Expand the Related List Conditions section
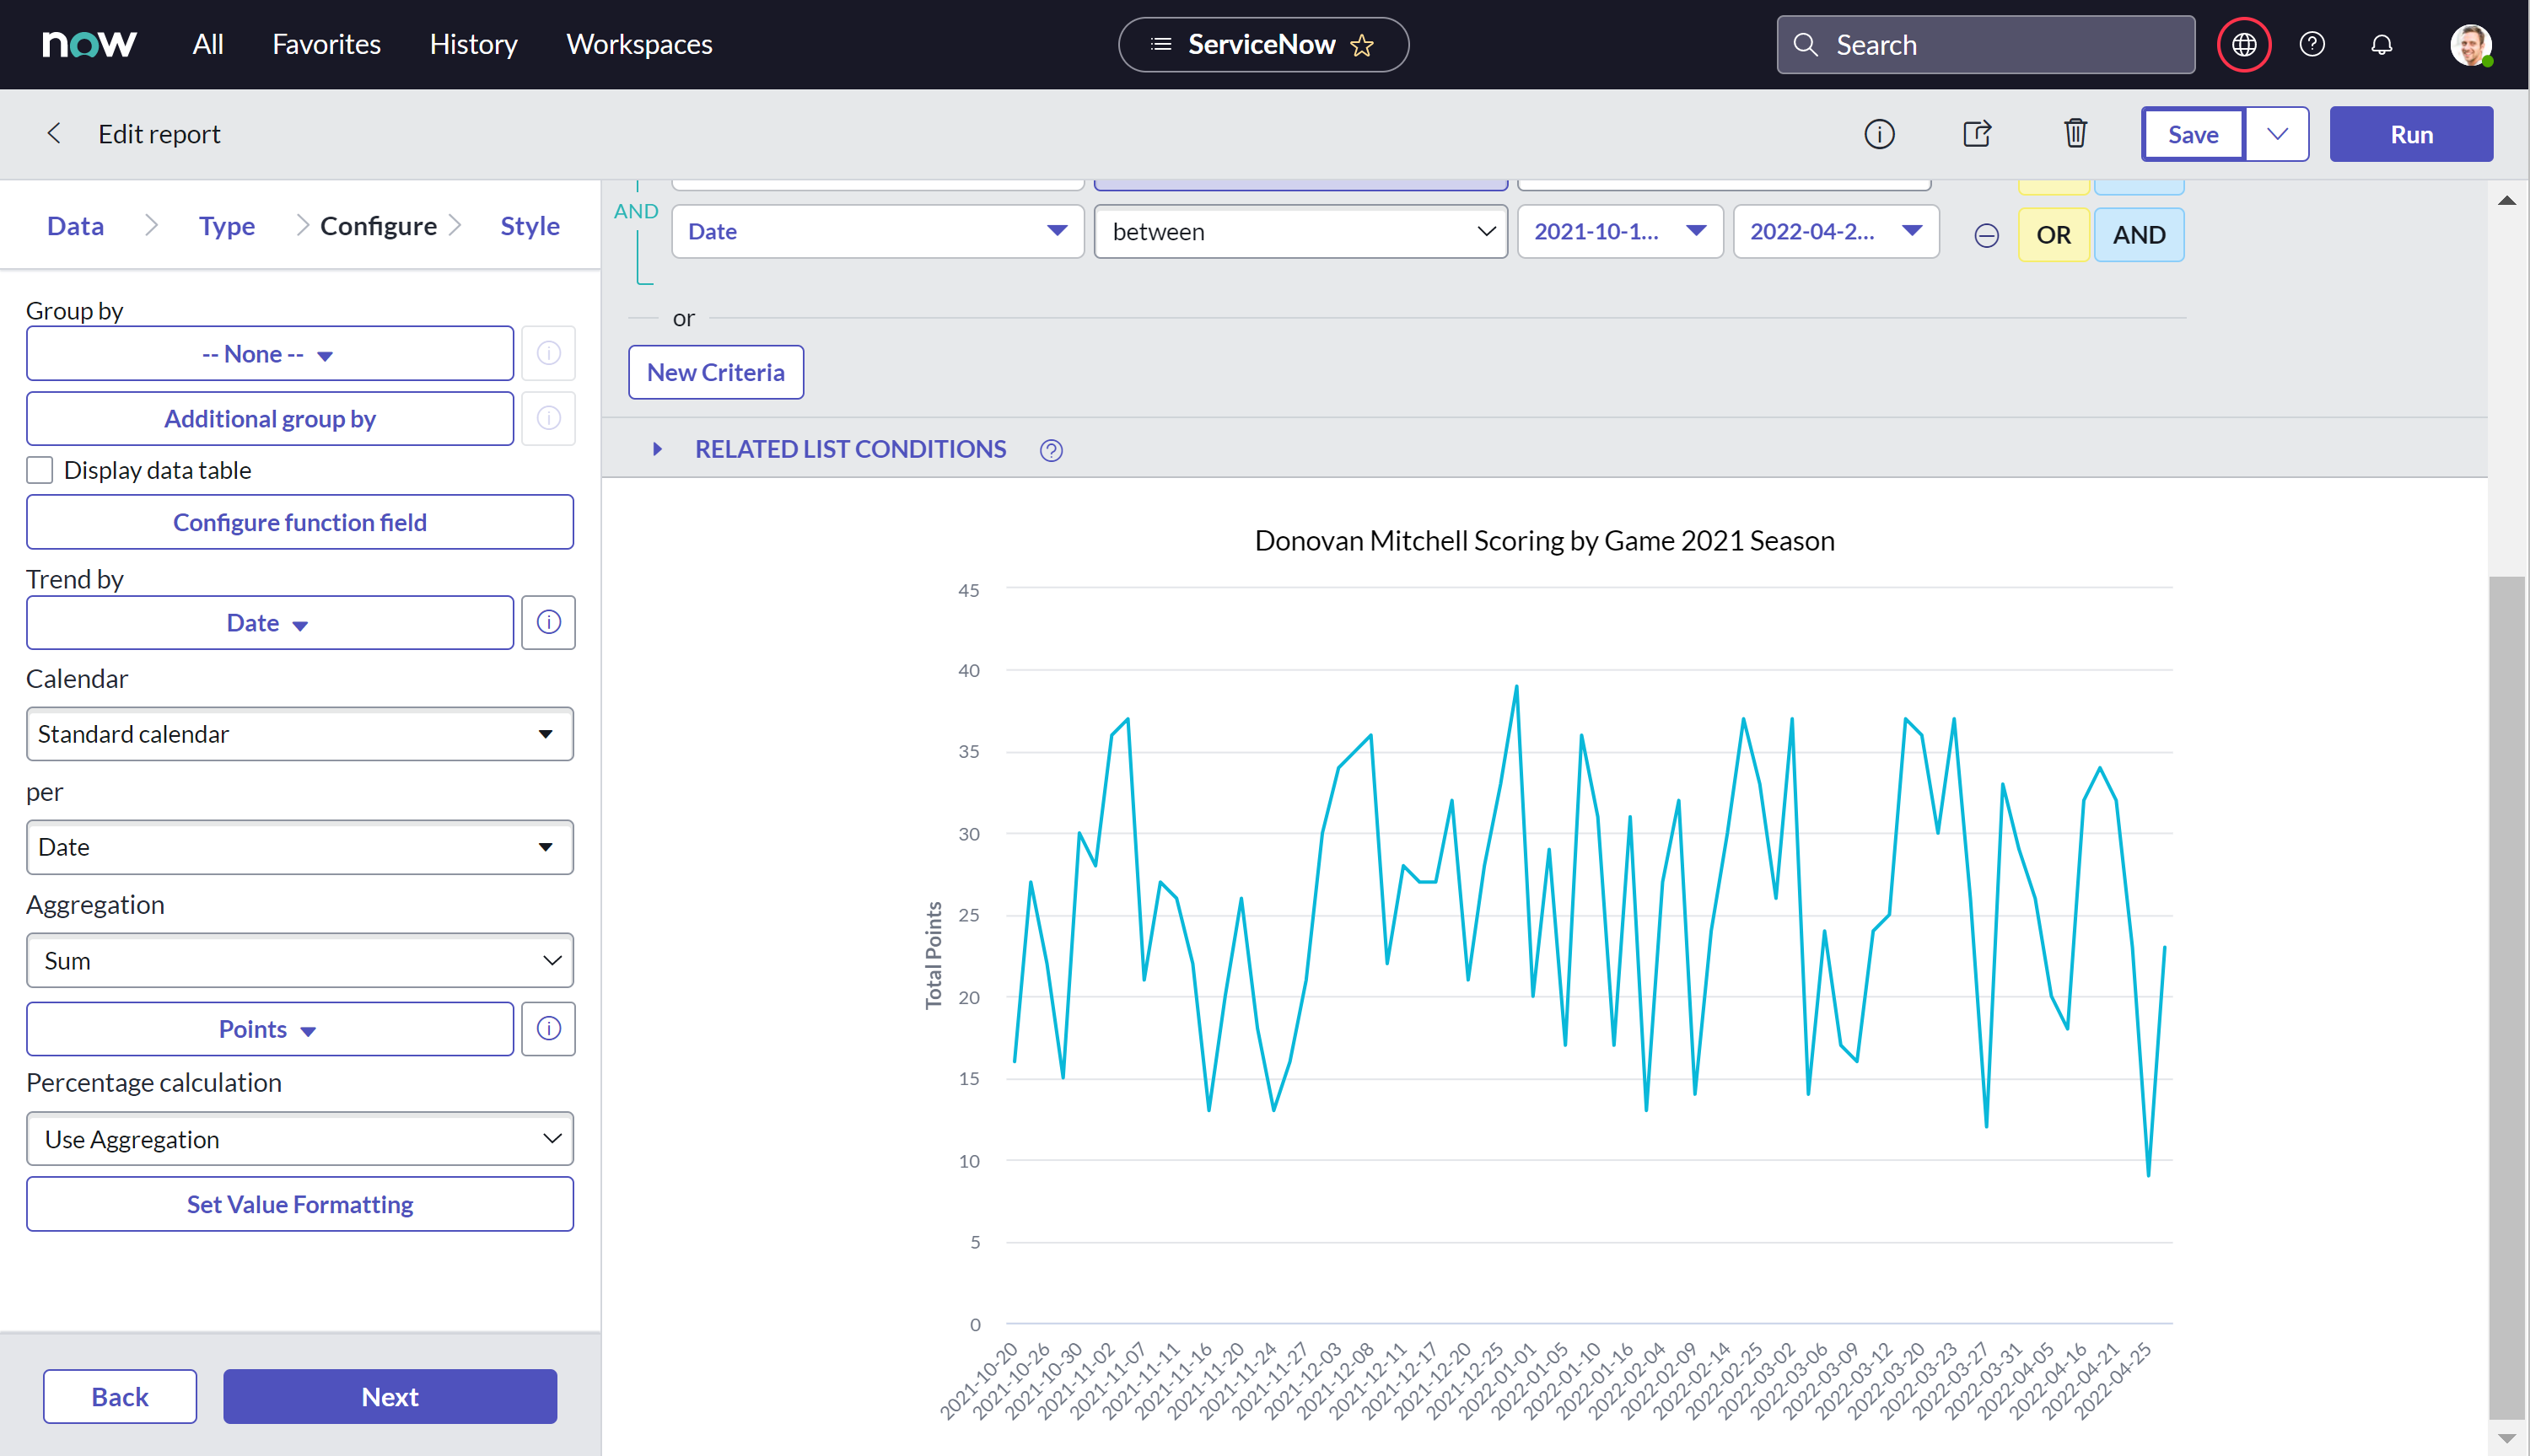The height and width of the screenshot is (1456, 2530). (657, 449)
